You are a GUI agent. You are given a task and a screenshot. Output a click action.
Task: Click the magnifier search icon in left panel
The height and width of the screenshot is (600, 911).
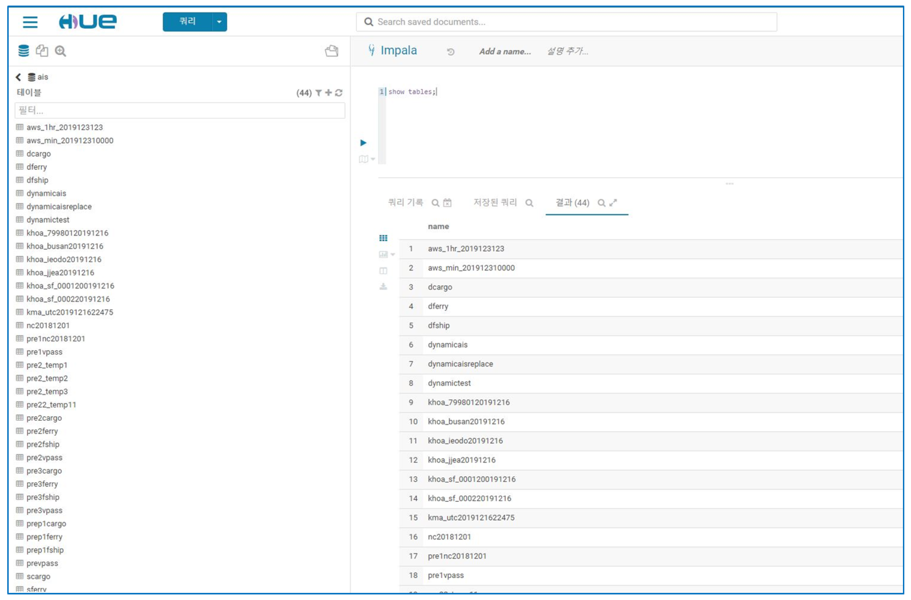(x=60, y=51)
